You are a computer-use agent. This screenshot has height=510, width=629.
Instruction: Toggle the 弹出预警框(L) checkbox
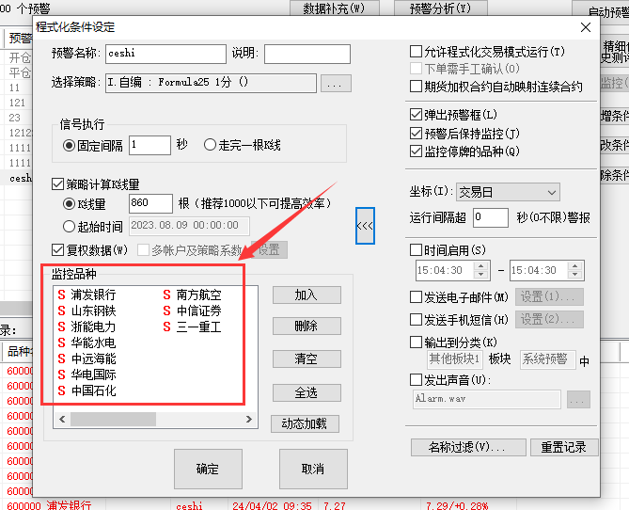(x=416, y=115)
